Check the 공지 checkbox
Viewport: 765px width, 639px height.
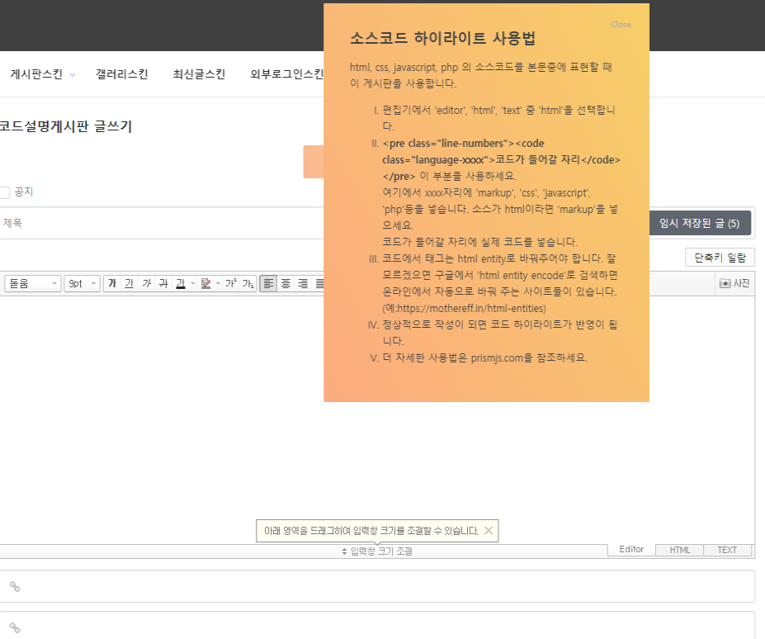[4, 192]
